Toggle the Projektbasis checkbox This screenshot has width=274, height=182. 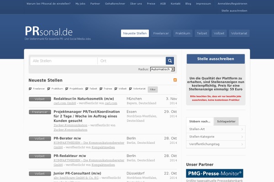[x=67, y=89]
